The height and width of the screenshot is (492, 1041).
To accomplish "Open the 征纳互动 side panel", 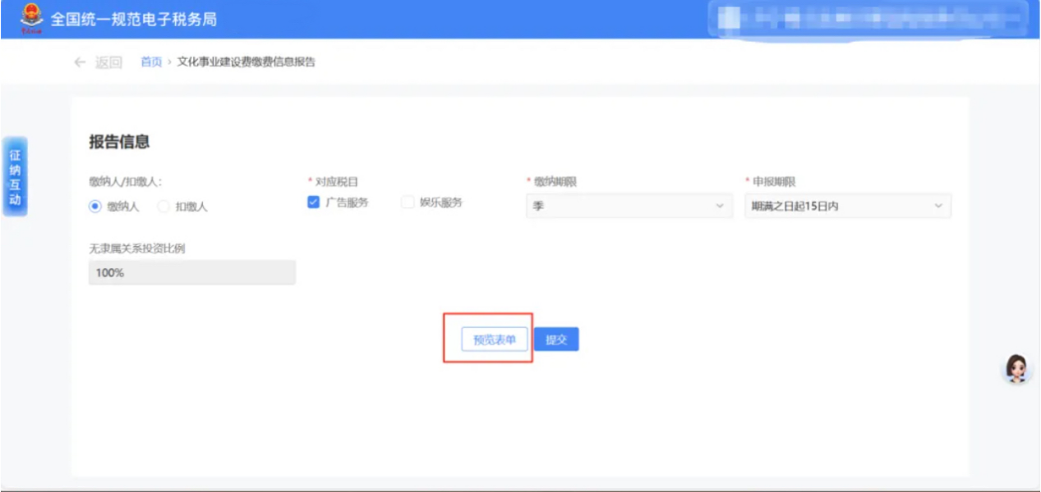I will click(x=15, y=176).
